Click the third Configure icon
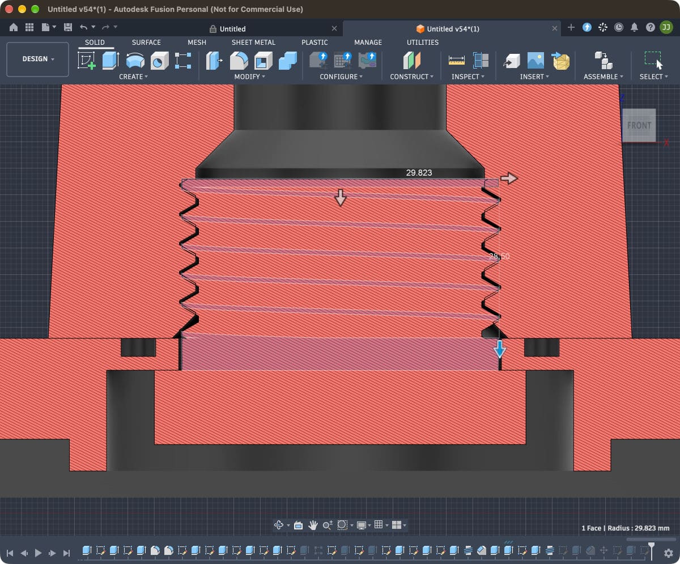Image resolution: width=680 pixels, height=564 pixels. pyautogui.click(x=367, y=60)
